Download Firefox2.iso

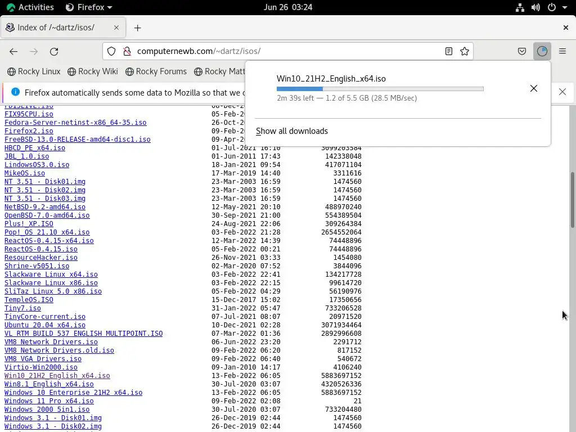click(29, 131)
